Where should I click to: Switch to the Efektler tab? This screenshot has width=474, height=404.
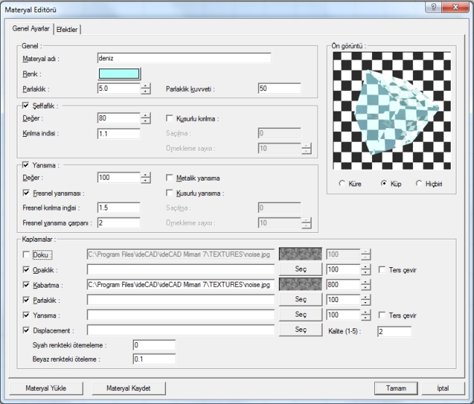67,29
